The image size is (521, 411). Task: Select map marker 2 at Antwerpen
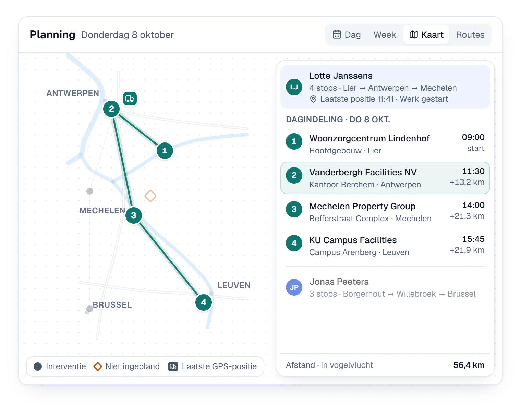tap(111, 109)
